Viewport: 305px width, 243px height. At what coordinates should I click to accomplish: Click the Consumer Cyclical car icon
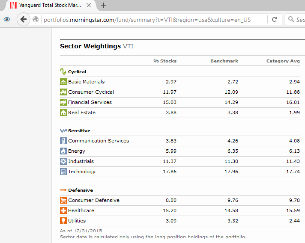pyautogui.click(x=63, y=92)
